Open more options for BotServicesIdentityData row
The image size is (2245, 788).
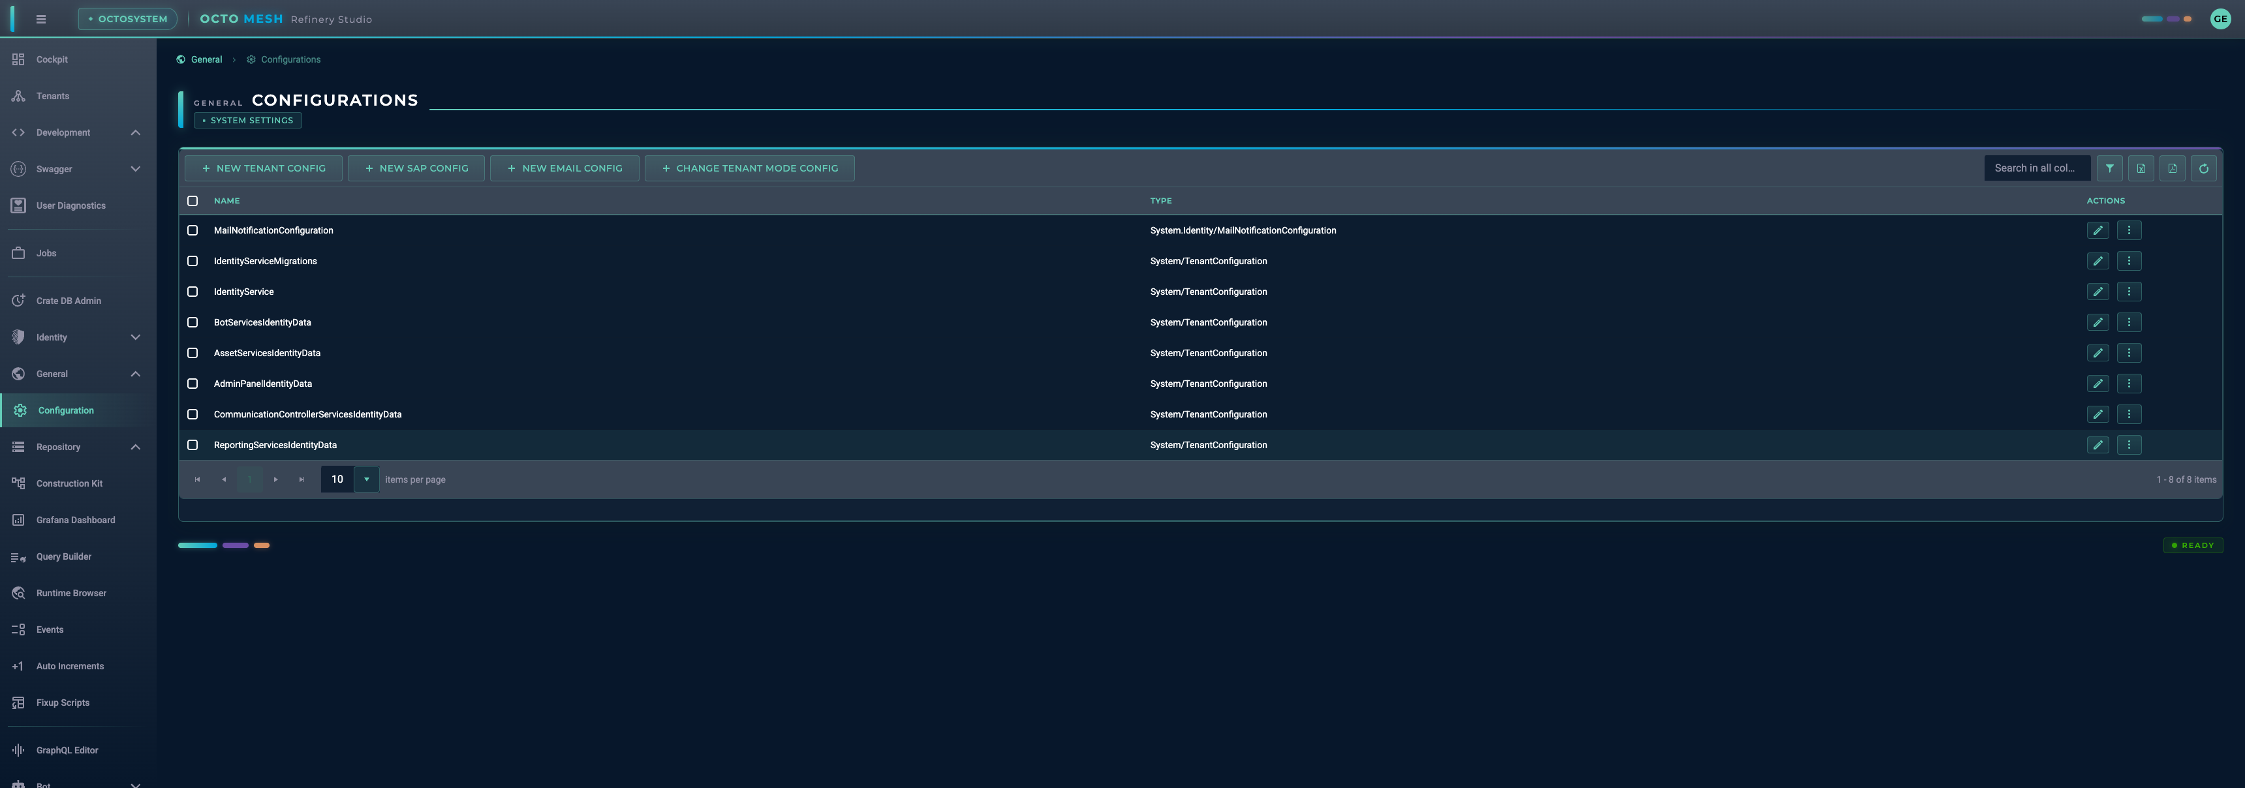coord(2129,322)
